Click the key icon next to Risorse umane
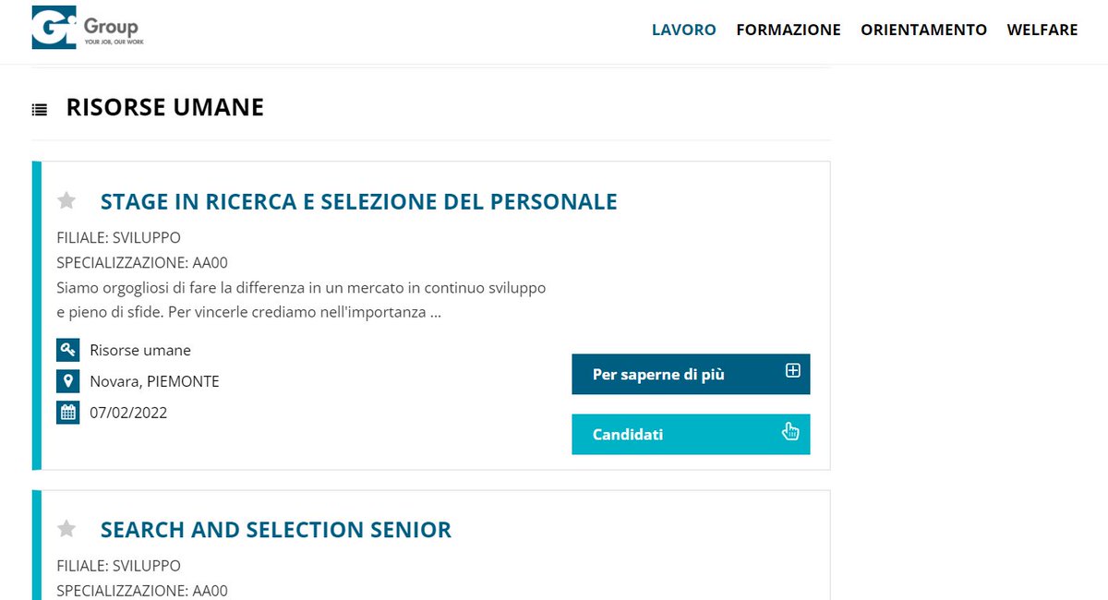Viewport: 1108px width, 600px height. pos(68,351)
